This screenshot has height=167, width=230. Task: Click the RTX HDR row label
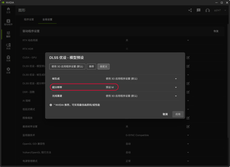pyautogui.click(x=28, y=49)
